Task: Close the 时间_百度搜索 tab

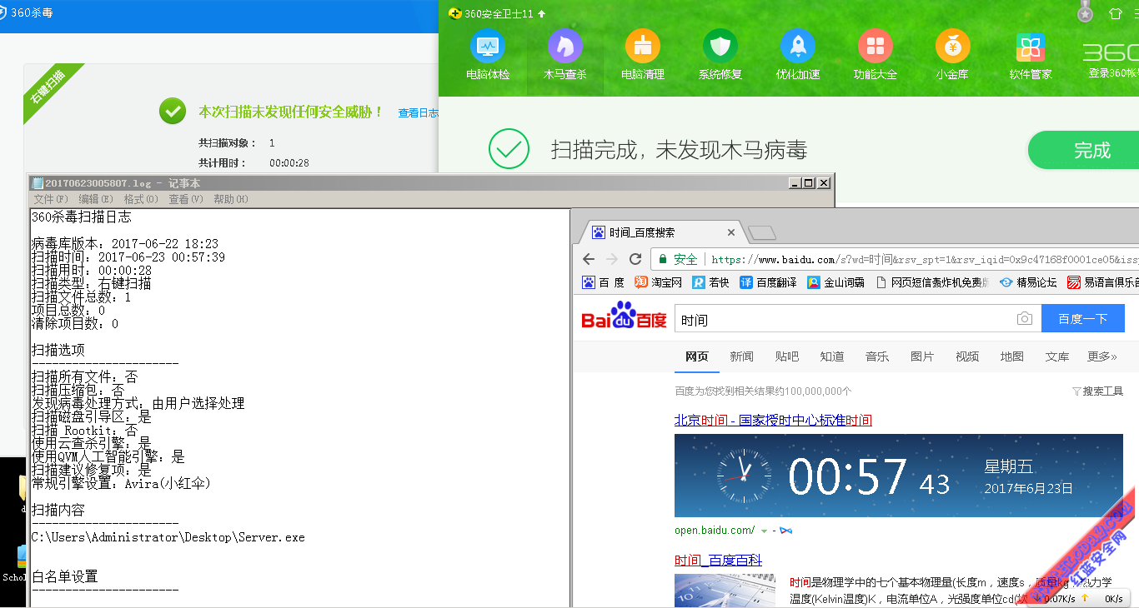Action: [x=731, y=232]
